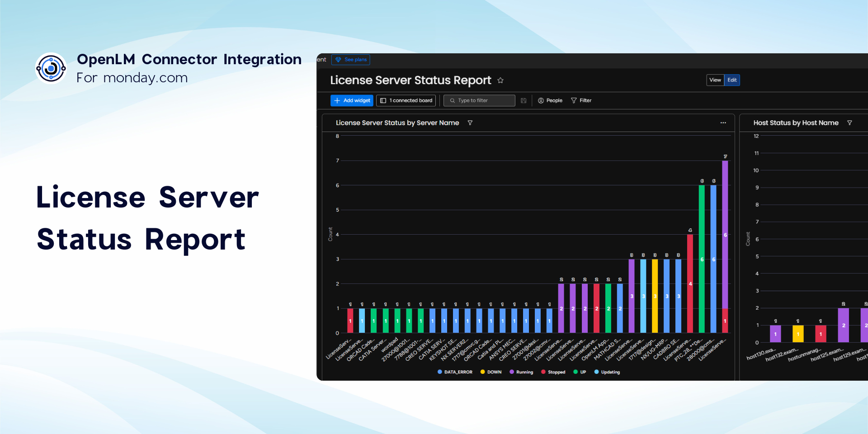Click the 'OpenLM App...' axis label
The image size is (868, 434).
pyautogui.click(x=595, y=350)
